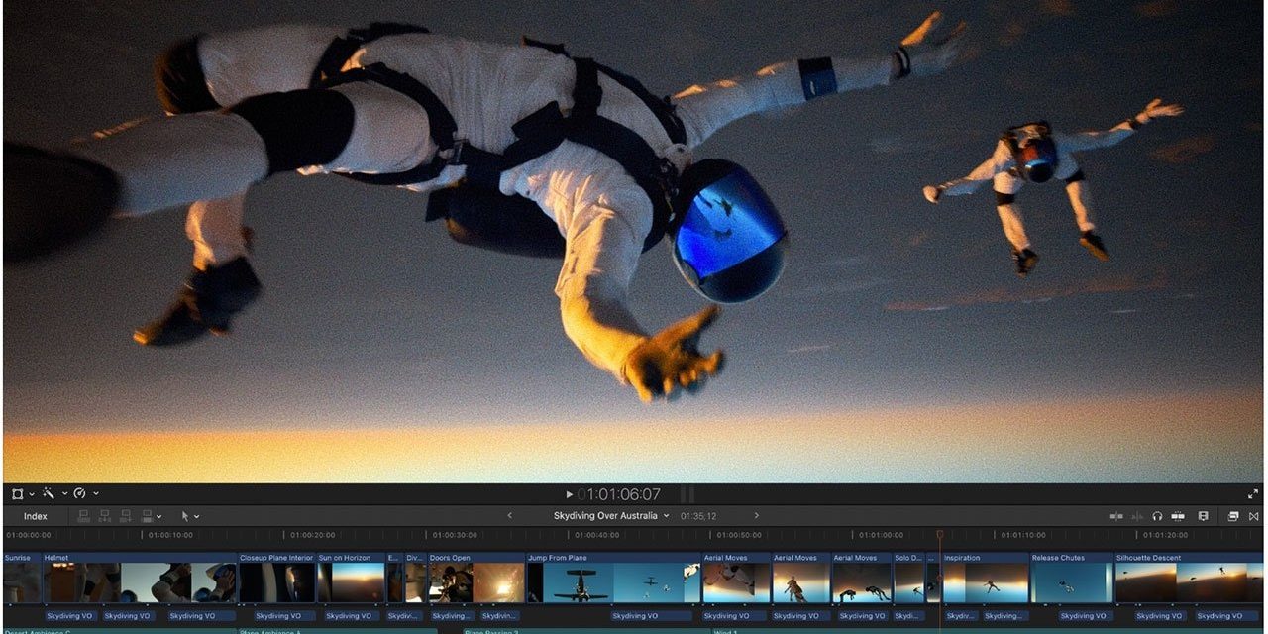Select the Jump From Plane clip
Viewport: 1268px width, 634px height.
612,581
